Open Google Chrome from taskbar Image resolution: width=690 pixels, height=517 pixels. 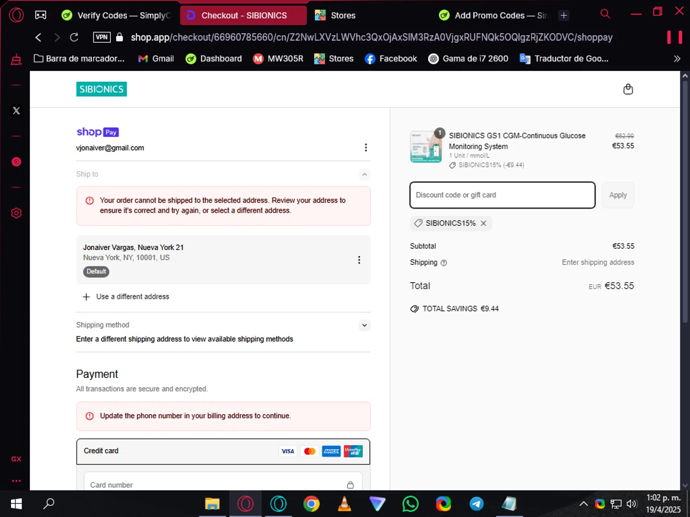311,504
